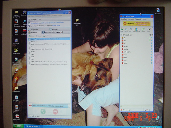Select the Magda contact in Skype list
This screenshot has height=128, width=171.
point(49,52)
